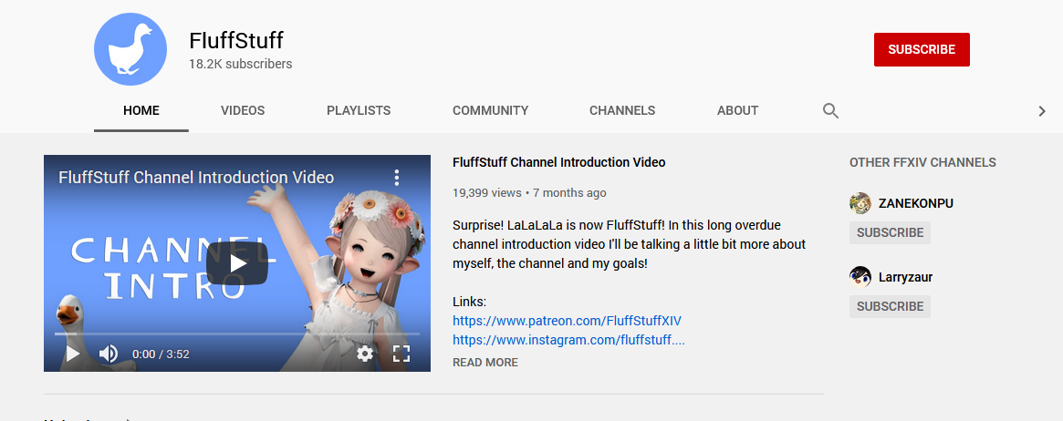Click the FluffStuff channel name heading
Screen dimensions: 1063x421
click(236, 40)
